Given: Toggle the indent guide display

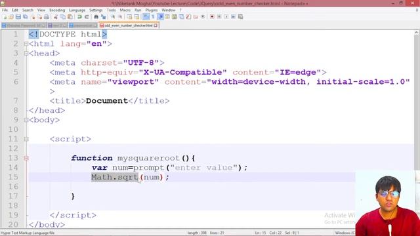Looking at the screenshot, I should pos(160,17).
